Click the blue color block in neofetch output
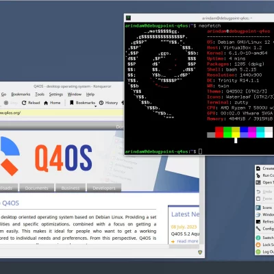The image size is (274, 274). (x=244, y=132)
